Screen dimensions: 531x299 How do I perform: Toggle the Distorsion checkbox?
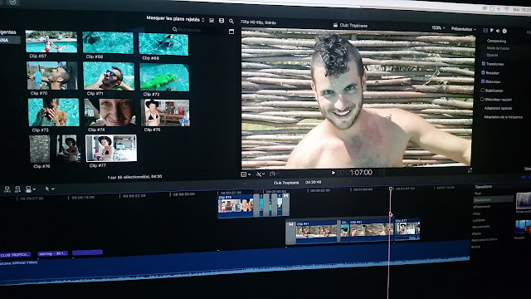click(483, 81)
